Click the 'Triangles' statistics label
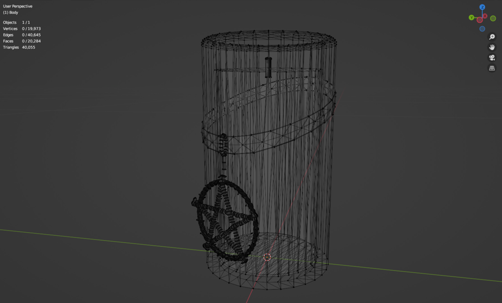This screenshot has width=502, height=303. pyautogui.click(x=11, y=47)
